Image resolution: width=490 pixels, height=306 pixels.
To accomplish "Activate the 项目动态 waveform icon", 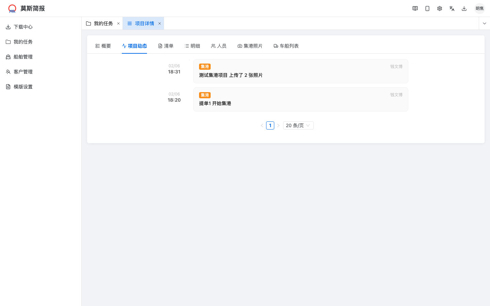I will (x=124, y=46).
